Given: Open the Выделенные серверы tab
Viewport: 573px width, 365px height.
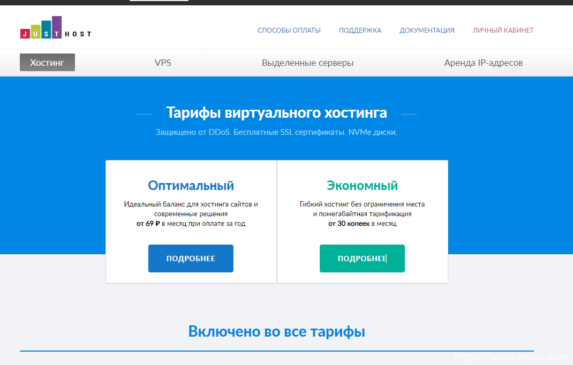Looking at the screenshot, I should tap(307, 63).
